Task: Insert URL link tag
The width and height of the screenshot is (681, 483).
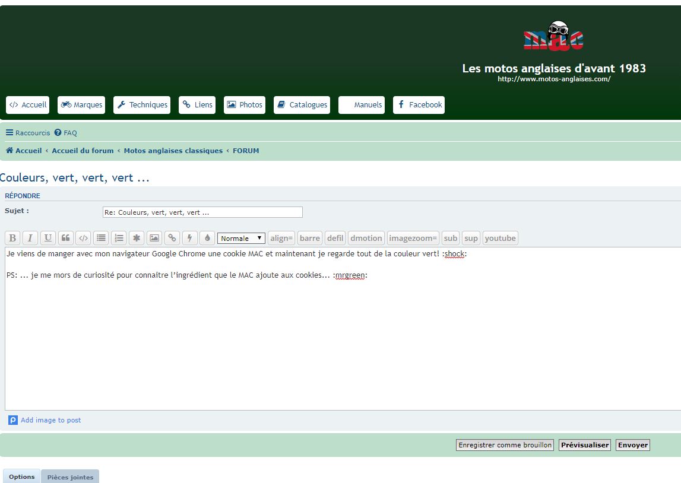Action: [172, 238]
